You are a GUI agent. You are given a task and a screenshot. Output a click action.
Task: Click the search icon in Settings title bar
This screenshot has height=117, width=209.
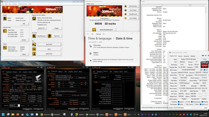click(x=104, y=34)
